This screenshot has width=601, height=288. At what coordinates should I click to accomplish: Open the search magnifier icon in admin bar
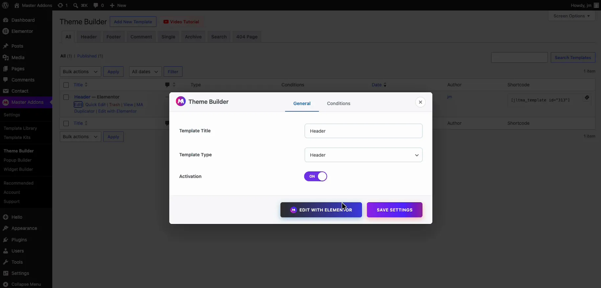click(76, 5)
